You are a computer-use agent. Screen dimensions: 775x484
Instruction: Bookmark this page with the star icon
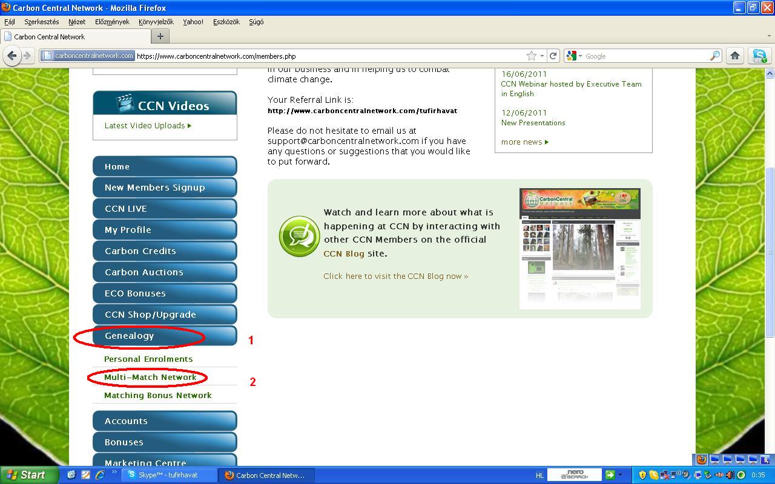(532, 56)
